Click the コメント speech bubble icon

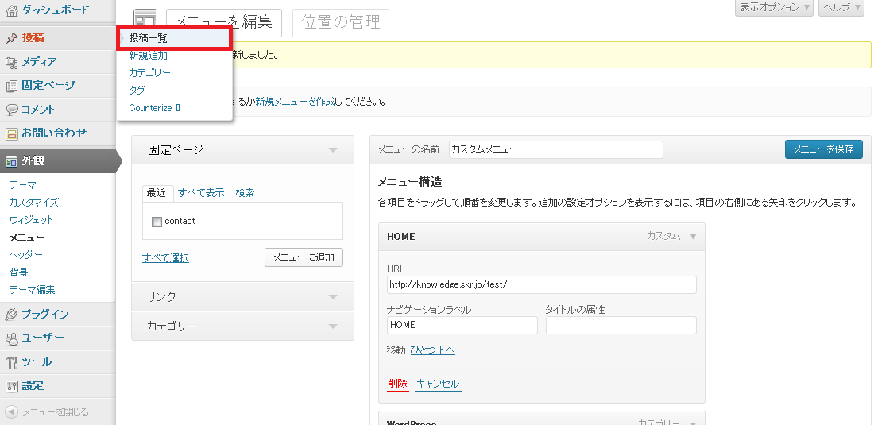coord(11,110)
